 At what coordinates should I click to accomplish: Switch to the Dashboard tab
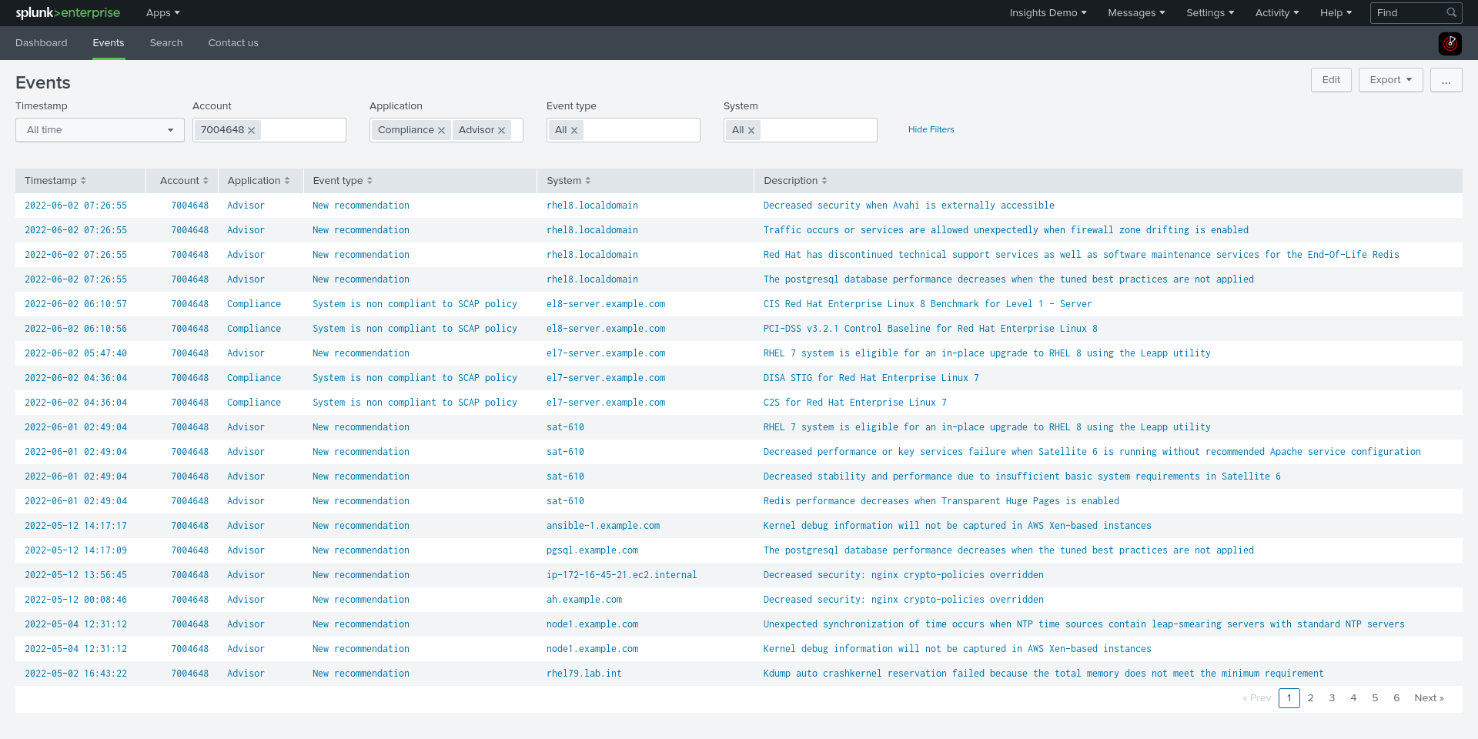click(x=42, y=43)
